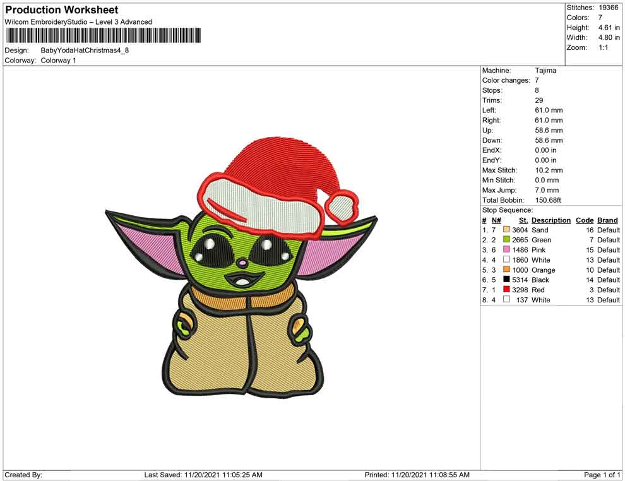
Task: Click the Black color swatch
Action: pos(506,280)
